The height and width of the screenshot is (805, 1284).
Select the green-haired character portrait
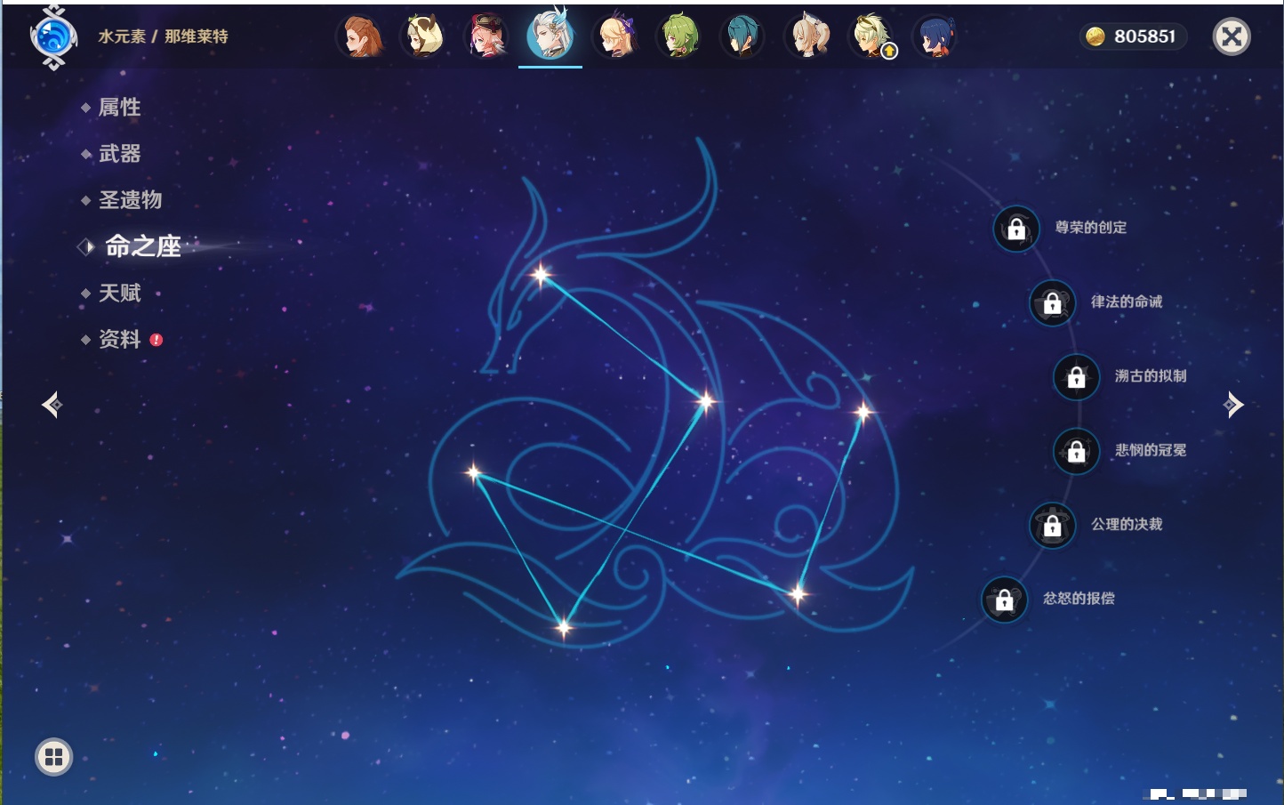click(678, 36)
